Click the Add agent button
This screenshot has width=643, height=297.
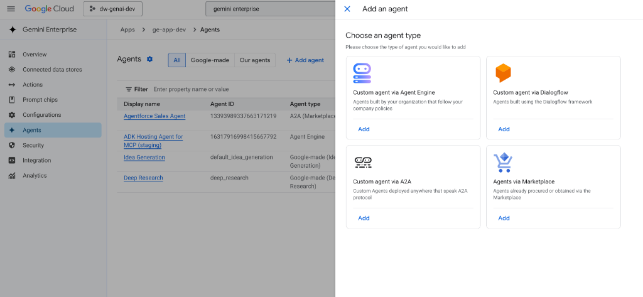click(x=305, y=60)
